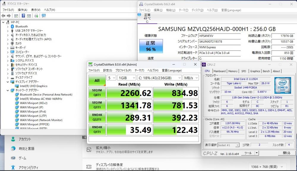Collapse the HP-PC root node

[3, 22]
